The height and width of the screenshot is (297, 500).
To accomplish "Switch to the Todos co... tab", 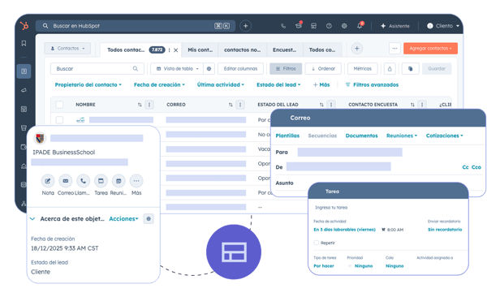I will tap(322, 49).
